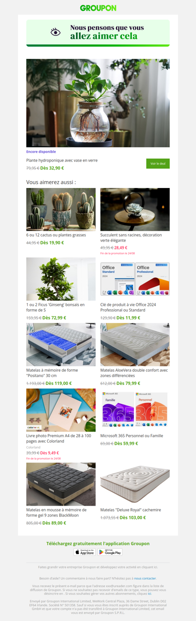This screenshot has height=621, width=196.
Task: Click the App Store download badge
Action: (84, 552)
